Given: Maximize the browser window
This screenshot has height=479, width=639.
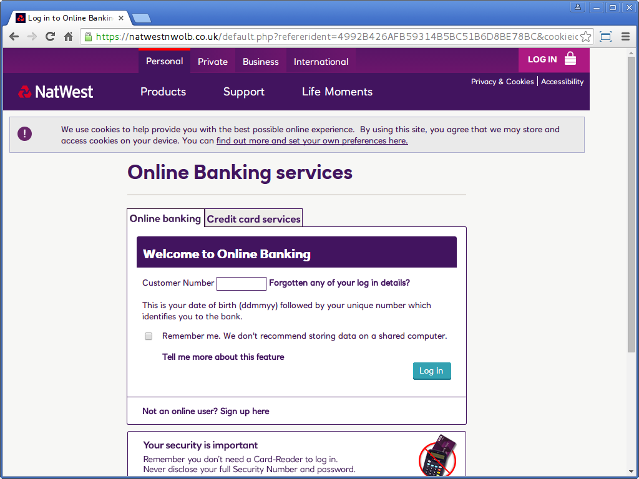Looking at the screenshot, I should [613, 7].
